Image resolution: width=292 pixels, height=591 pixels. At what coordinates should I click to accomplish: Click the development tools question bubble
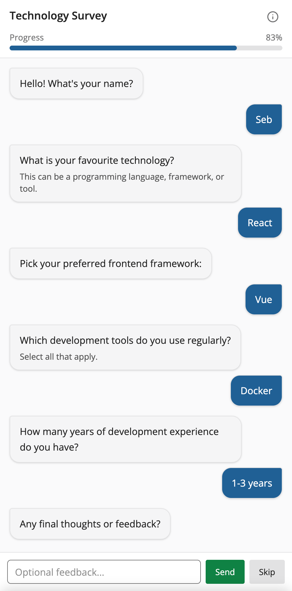coord(125,347)
